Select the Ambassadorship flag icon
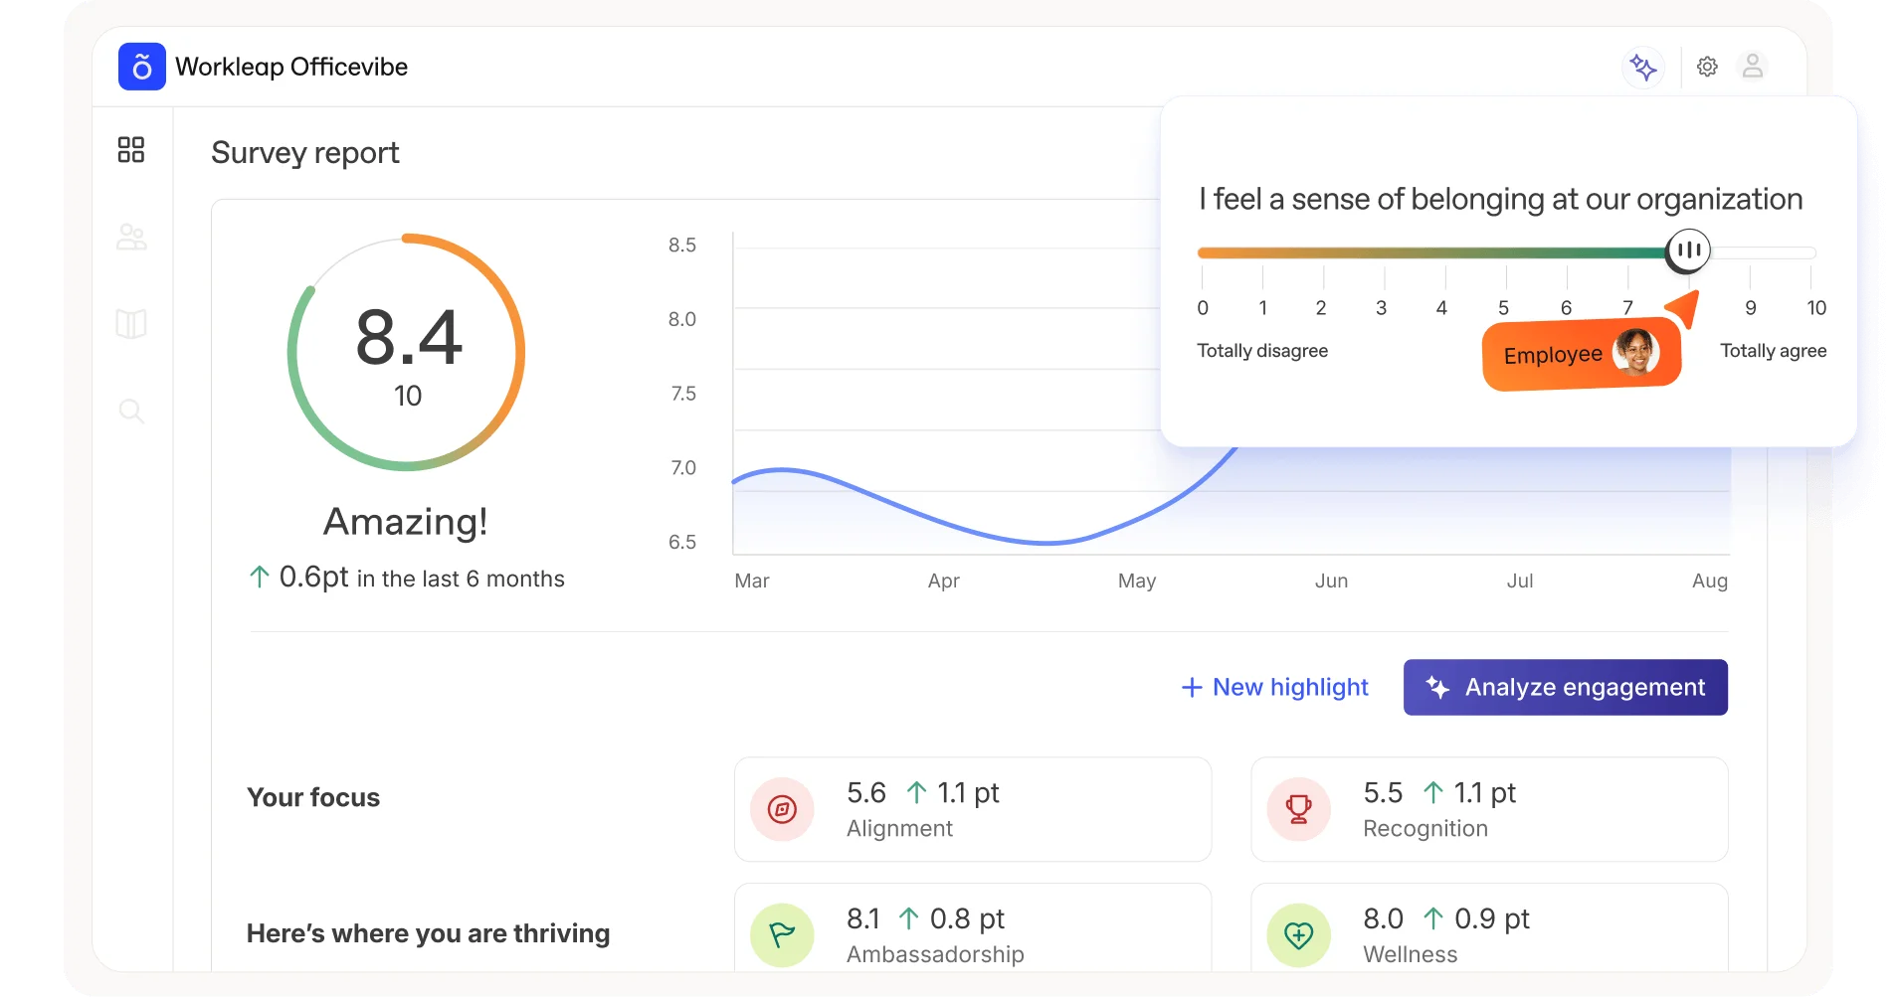 click(x=782, y=934)
